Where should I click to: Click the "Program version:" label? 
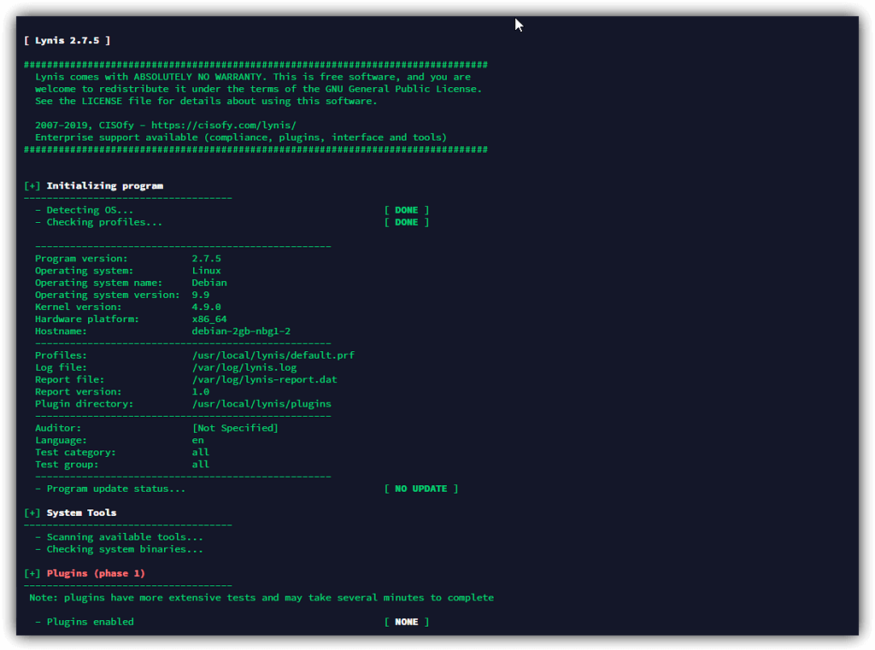[x=81, y=258]
